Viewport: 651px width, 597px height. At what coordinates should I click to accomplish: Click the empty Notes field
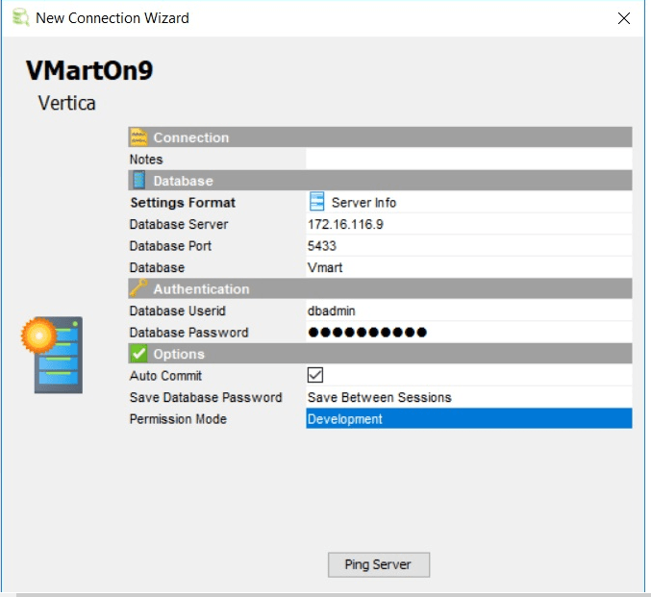[469, 159]
